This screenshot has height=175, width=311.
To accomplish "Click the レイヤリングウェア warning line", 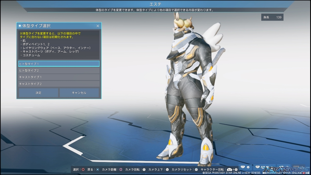I will click(55, 48).
